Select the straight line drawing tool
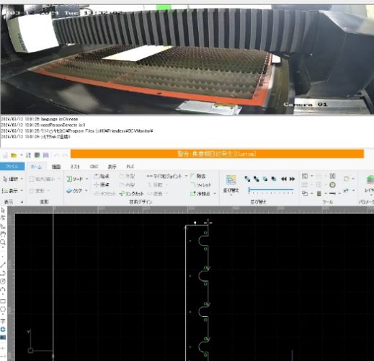374x361 pixels. [3, 265]
